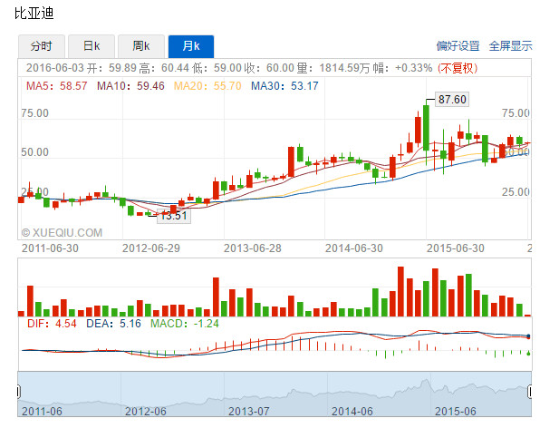Click the 2015-06-30 date axis label
Viewport: 559px width, 428px height.
pyautogui.click(x=456, y=248)
